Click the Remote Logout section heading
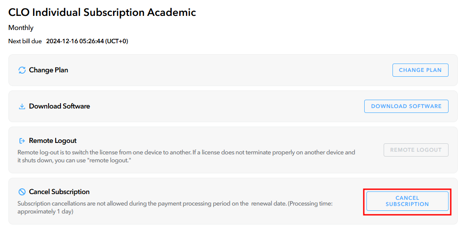464x232 pixels. (x=53, y=141)
